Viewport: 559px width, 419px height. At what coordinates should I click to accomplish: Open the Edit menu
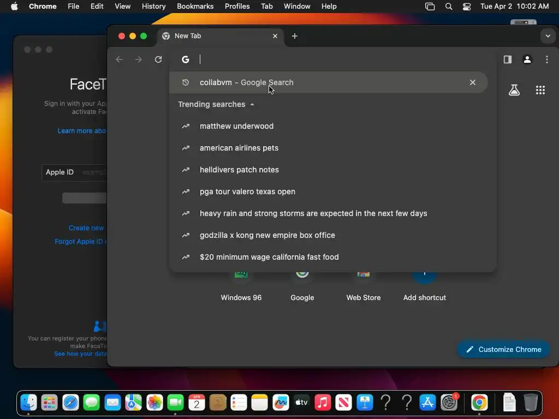click(97, 7)
